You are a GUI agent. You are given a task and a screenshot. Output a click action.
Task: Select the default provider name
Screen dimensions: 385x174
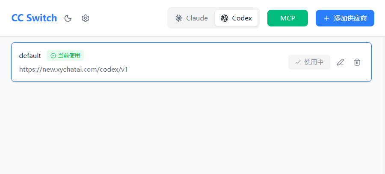30,55
